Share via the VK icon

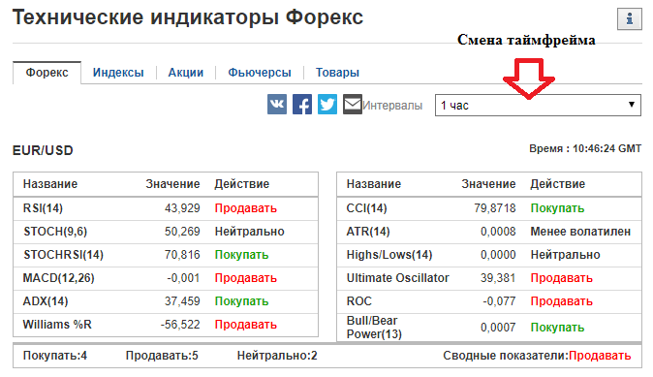277,104
